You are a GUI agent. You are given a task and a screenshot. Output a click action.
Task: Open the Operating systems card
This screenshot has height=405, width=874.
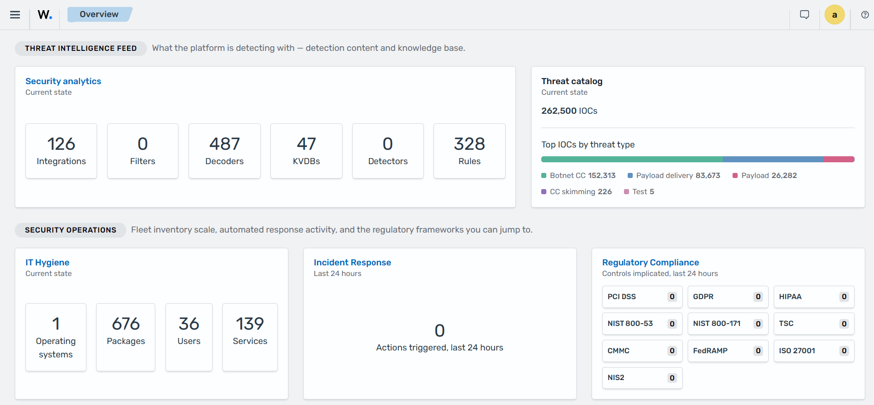tap(56, 337)
